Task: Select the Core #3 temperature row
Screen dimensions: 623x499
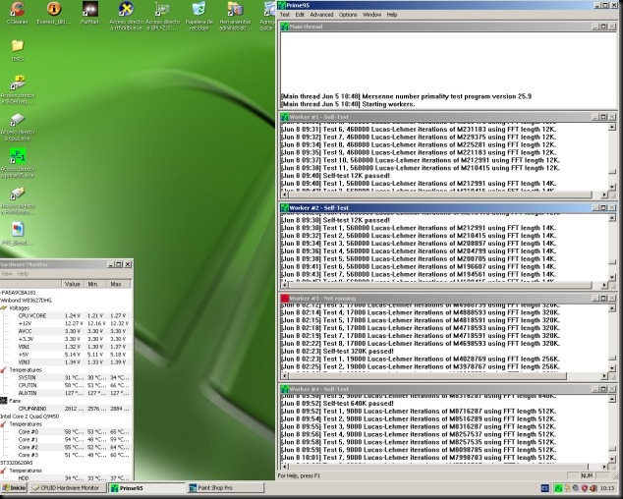Action: click(66, 455)
